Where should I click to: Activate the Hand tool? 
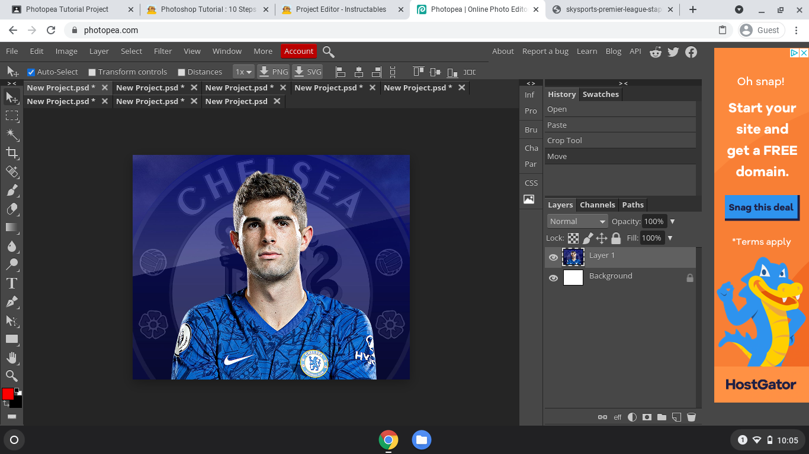pyautogui.click(x=12, y=358)
